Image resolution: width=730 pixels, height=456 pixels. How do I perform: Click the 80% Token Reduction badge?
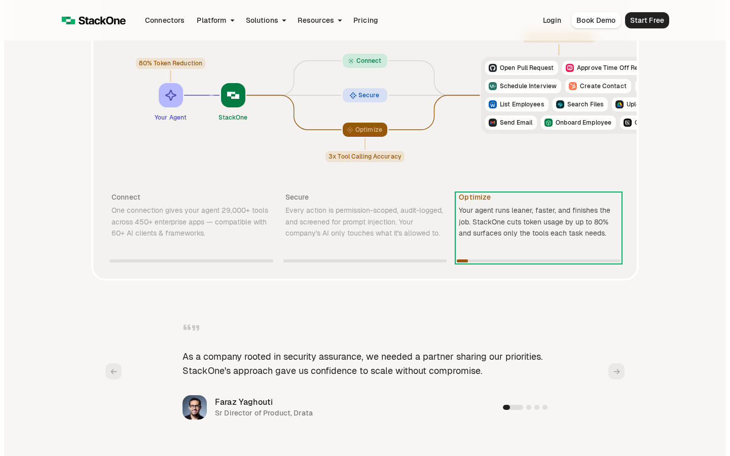click(170, 63)
